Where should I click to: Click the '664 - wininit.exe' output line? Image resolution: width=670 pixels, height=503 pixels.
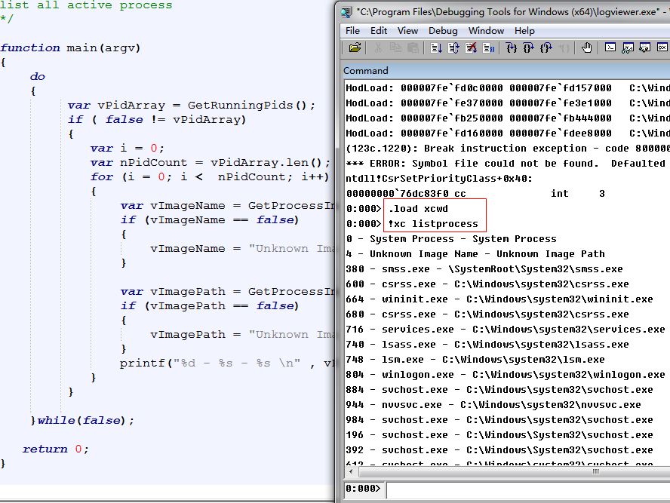(499, 299)
